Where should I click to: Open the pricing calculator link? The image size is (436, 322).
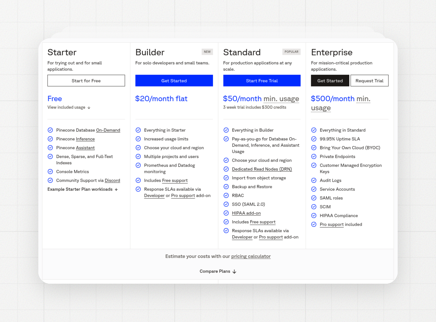[x=251, y=256]
